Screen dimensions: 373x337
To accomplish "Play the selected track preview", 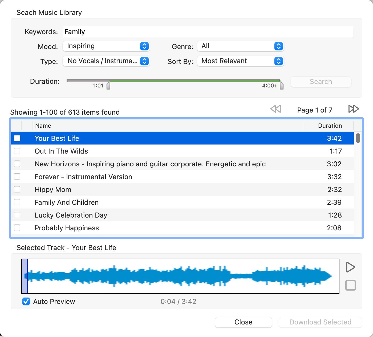I will (350, 267).
